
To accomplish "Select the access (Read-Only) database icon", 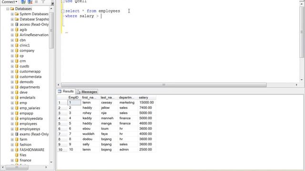I will tap(17, 24).
